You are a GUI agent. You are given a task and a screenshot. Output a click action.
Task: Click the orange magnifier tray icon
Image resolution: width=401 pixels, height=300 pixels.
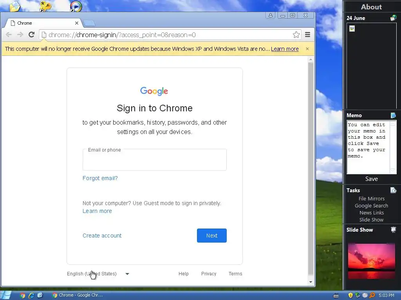pyautogui.click(x=372, y=295)
